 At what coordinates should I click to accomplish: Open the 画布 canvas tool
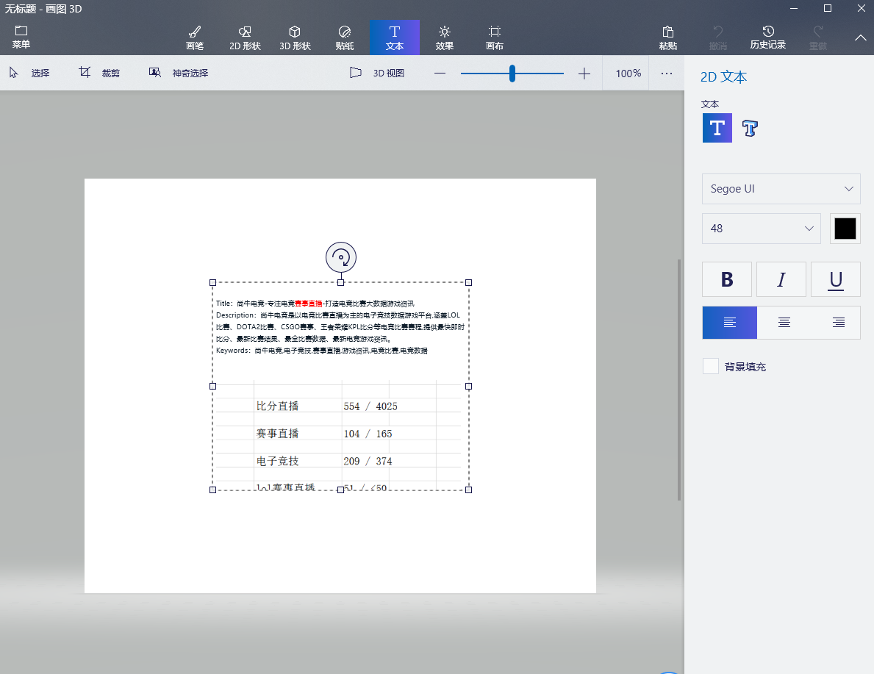(x=495, y=38)
